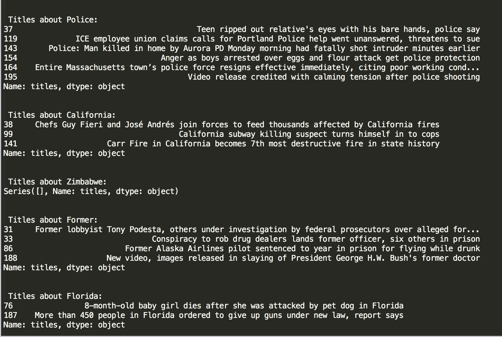The image size is (502, 337).
Task: Click the empty Series([], Name: titles) output line
Action: pos(91,191)
